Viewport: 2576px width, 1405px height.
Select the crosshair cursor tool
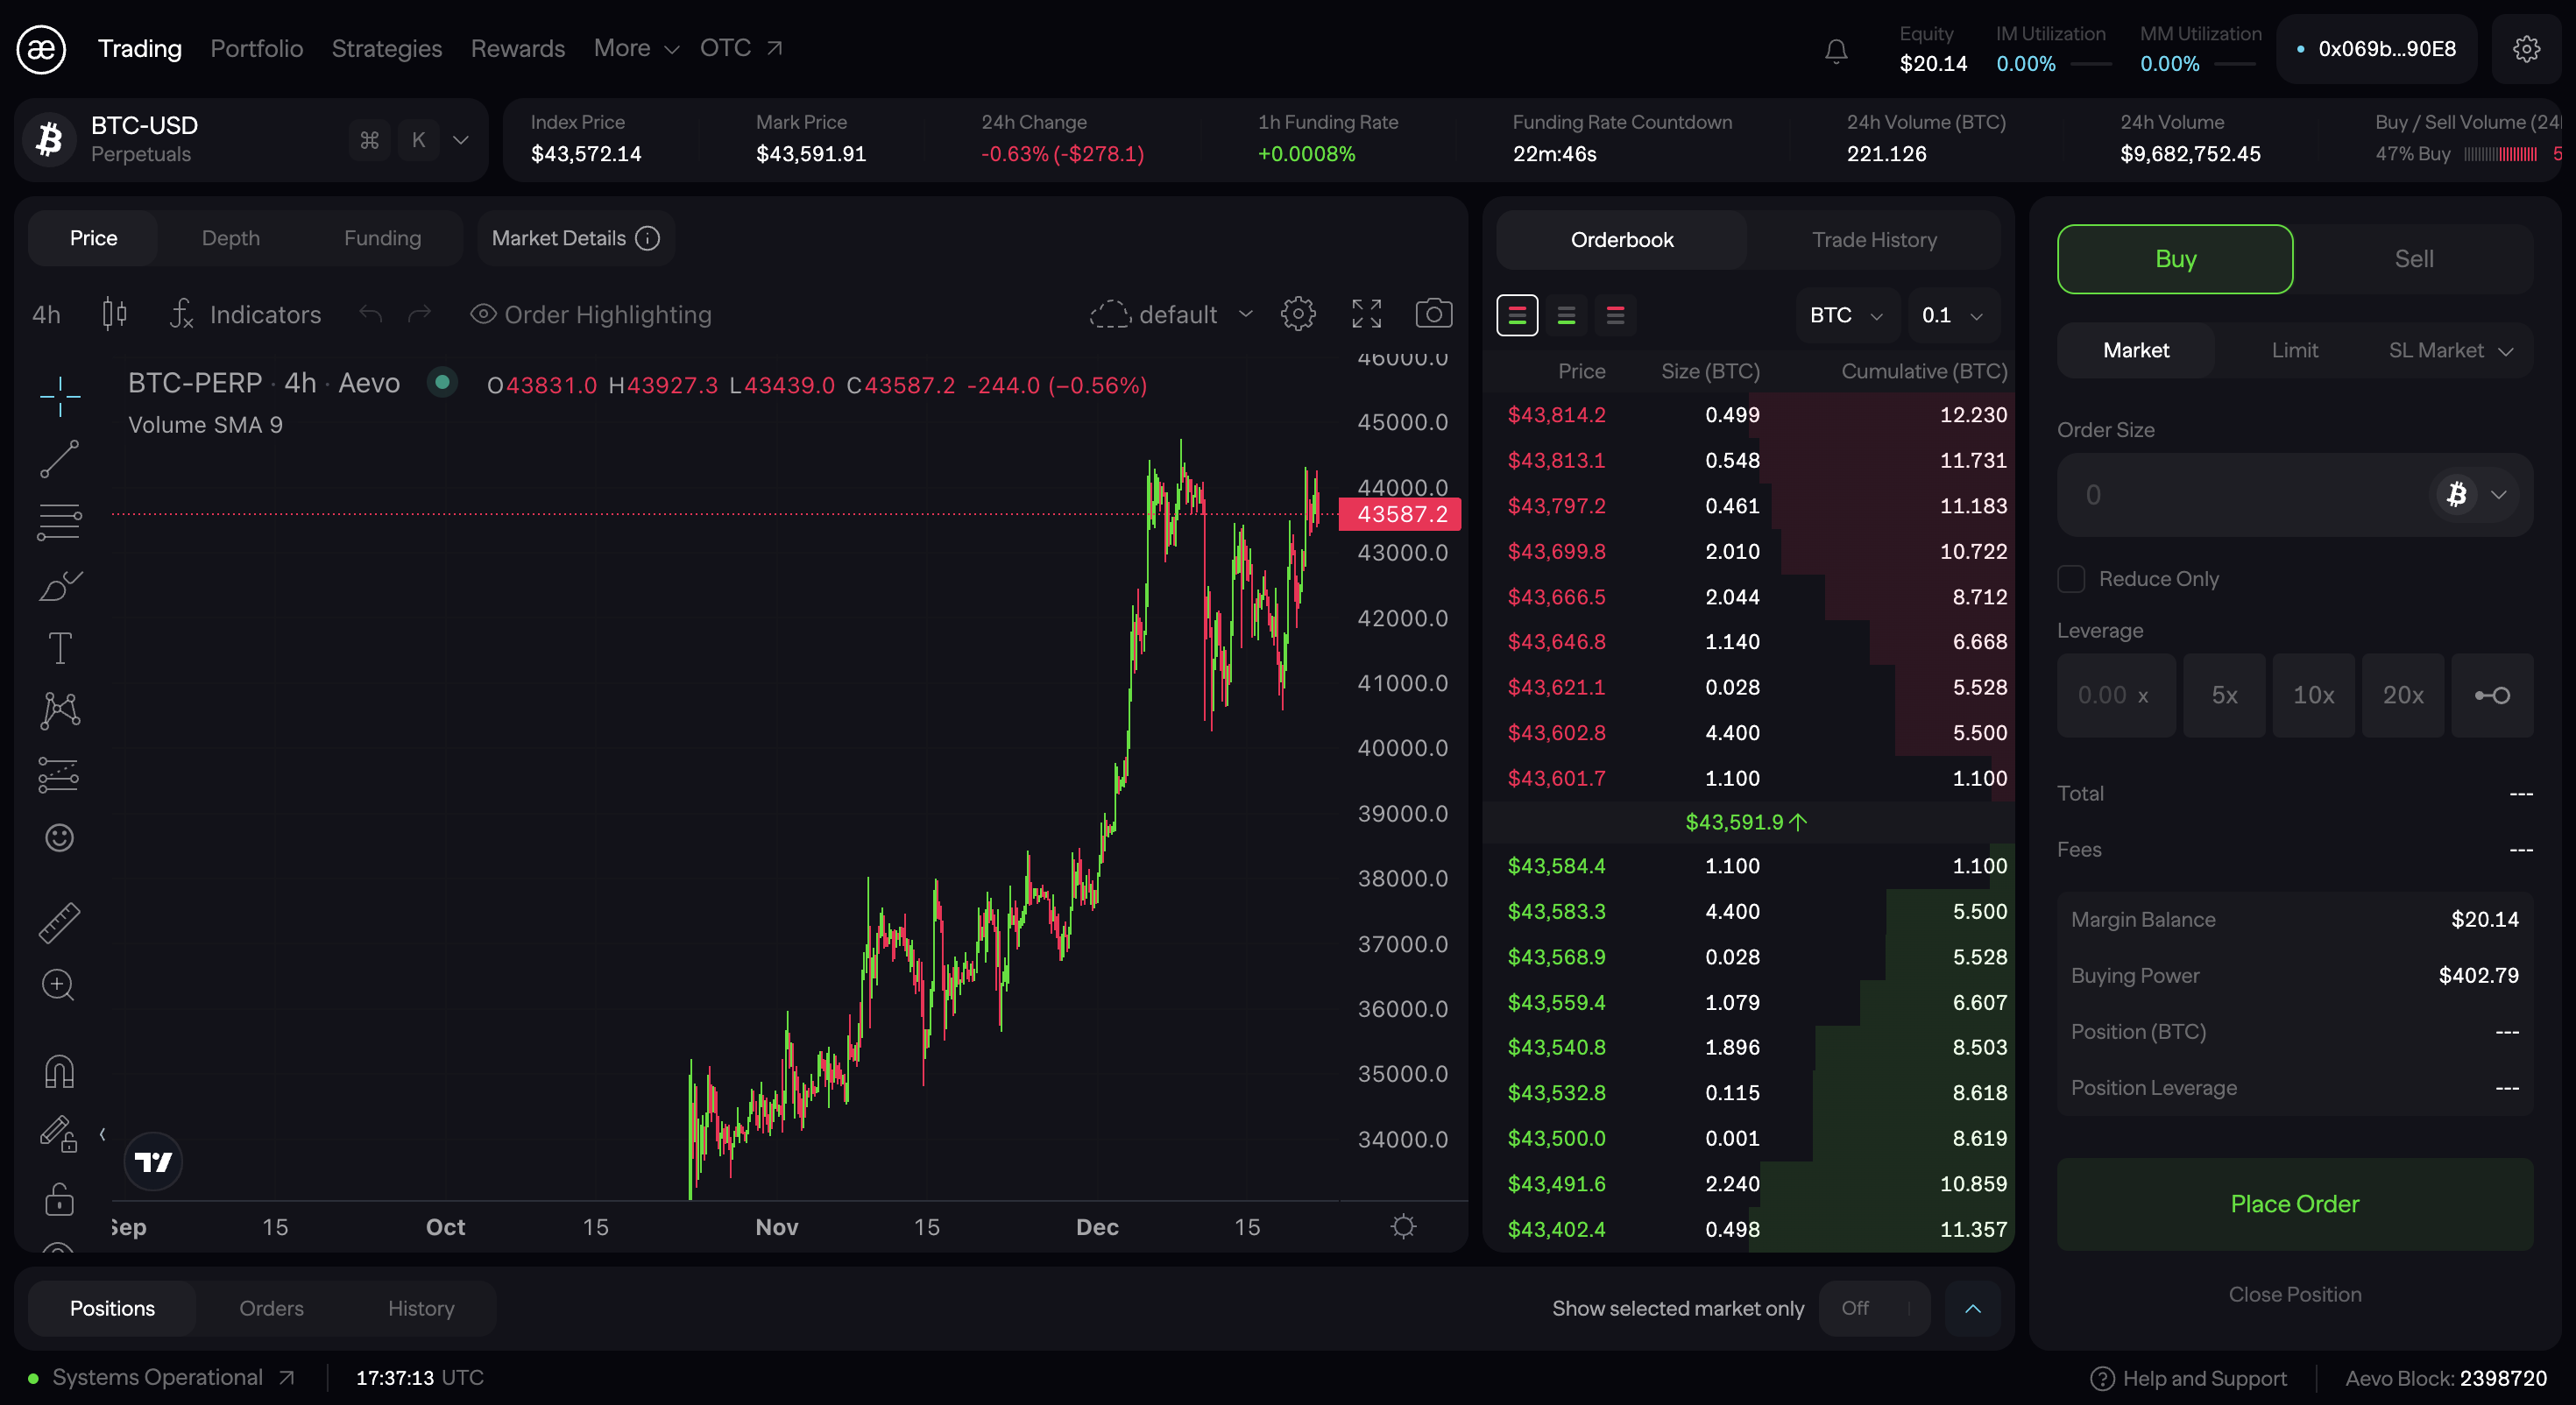coord(59,396)
